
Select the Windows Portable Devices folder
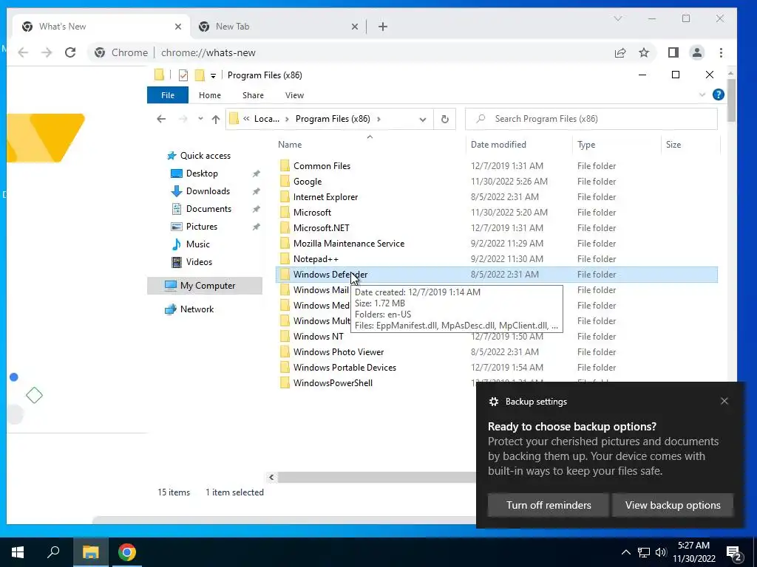click(344, 368)
